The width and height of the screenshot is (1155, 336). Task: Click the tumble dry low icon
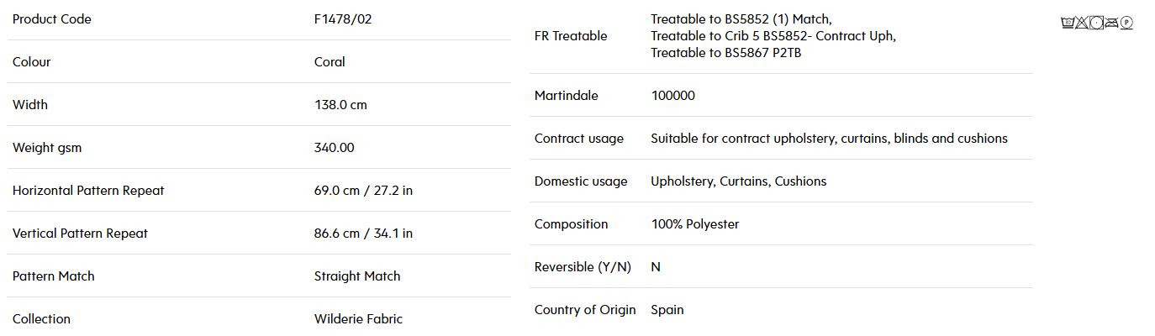(1096, 23)
